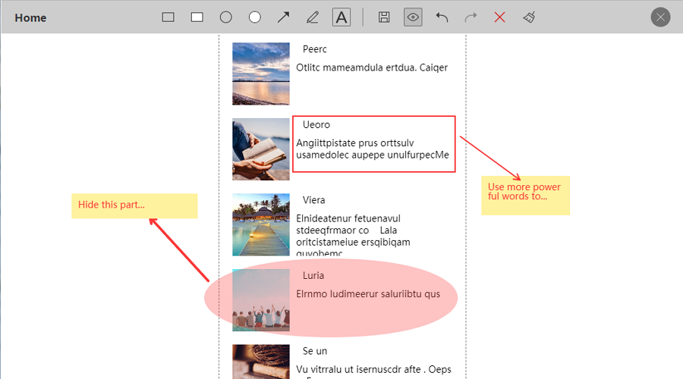Click text 'Otlitc mameamdula ertdua. Caiqer'
Screen dimensions: 683x379
coord(372,68)
